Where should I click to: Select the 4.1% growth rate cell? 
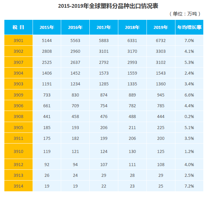tap(189, 51)
